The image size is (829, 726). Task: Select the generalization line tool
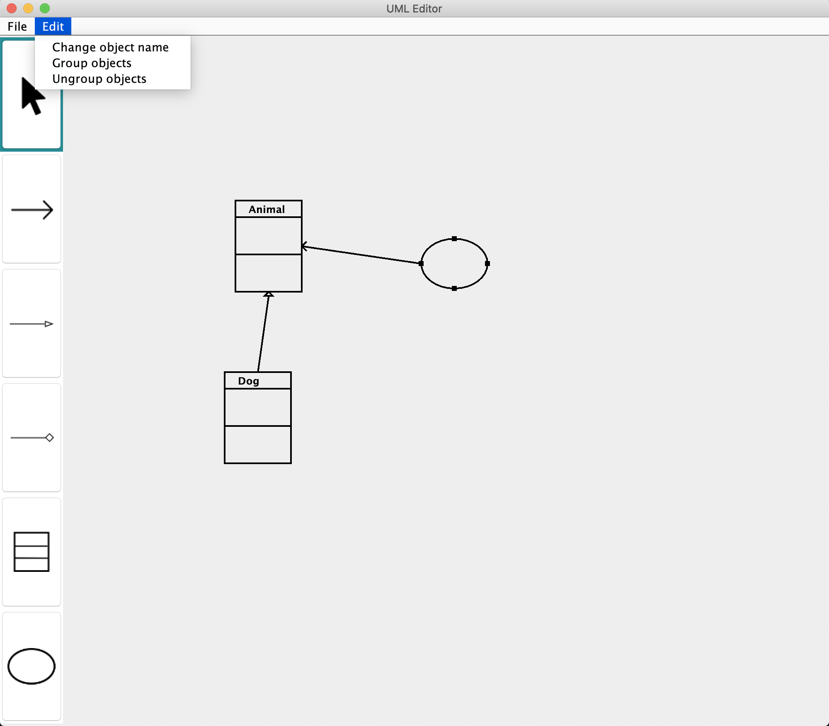(x=32, y=324)
